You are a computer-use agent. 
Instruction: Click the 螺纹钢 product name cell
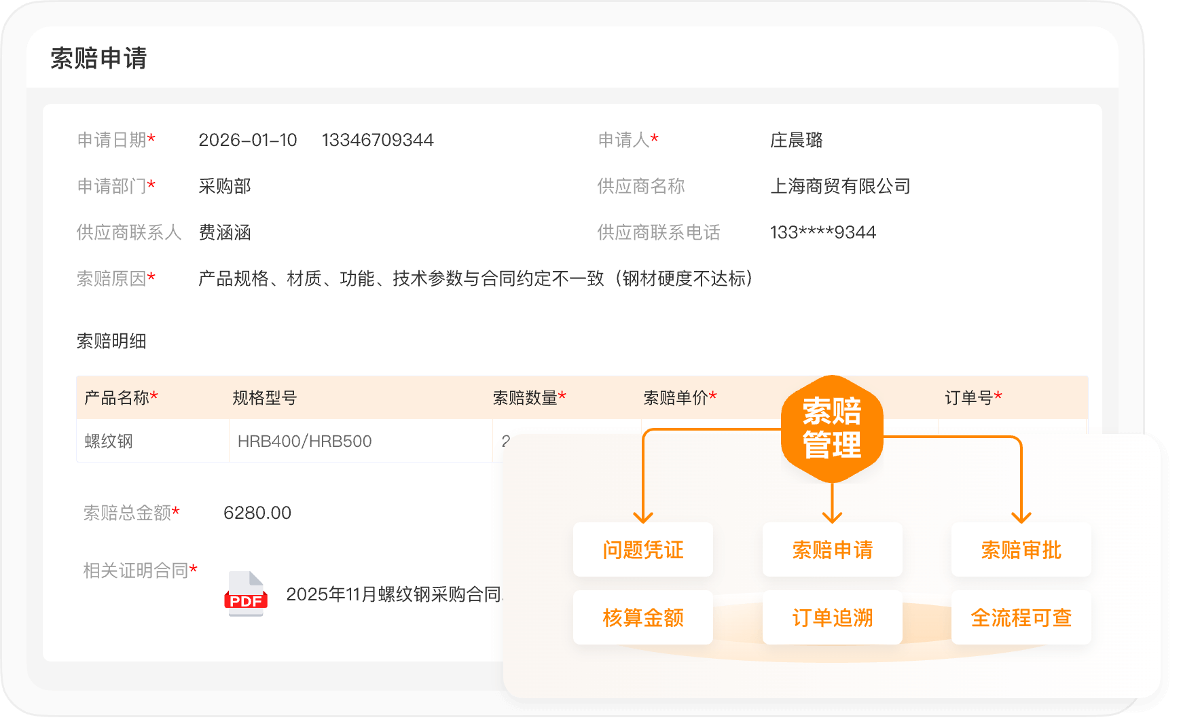109,441
